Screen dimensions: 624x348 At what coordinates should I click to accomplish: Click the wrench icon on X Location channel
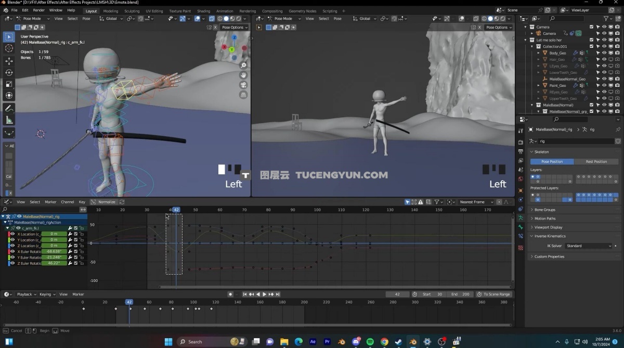pyautogui.click(x=70, y=234)
